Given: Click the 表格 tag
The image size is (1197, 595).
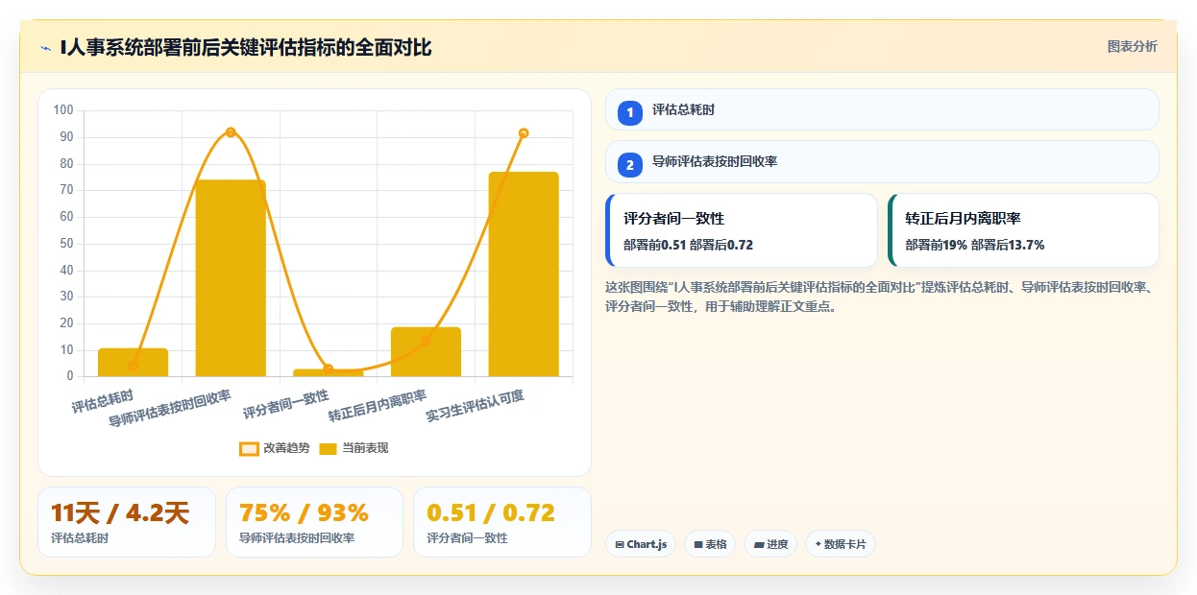Looking at the screenshot, I should pyautogui.click(x=710, y=544).
